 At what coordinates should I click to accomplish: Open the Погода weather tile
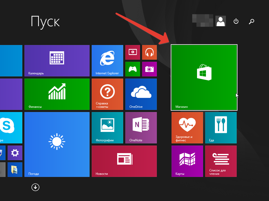pos(57,144)
